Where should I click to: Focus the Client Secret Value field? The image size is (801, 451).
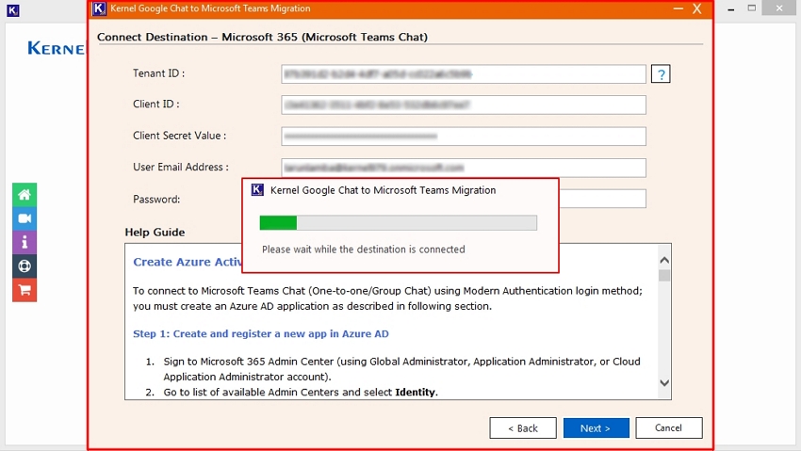pos(464,137)
